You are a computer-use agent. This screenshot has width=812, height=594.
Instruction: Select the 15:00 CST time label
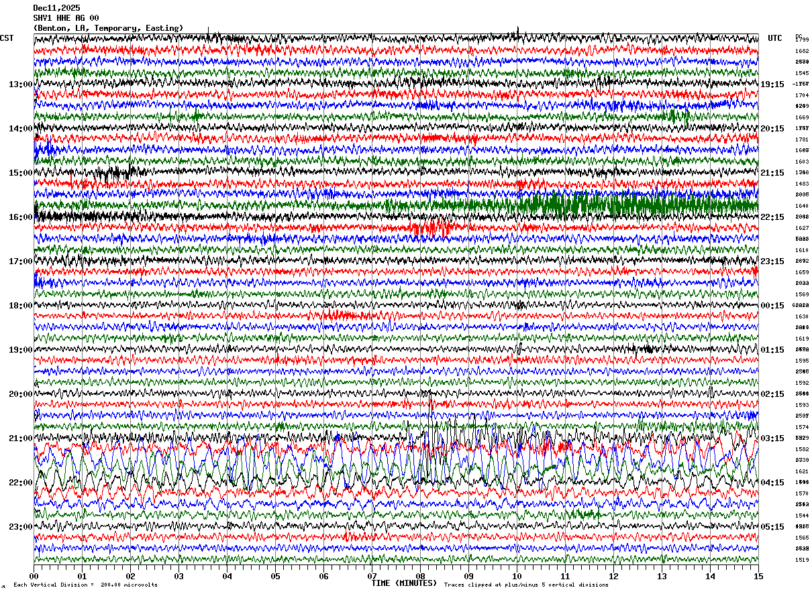coord(21,173)
